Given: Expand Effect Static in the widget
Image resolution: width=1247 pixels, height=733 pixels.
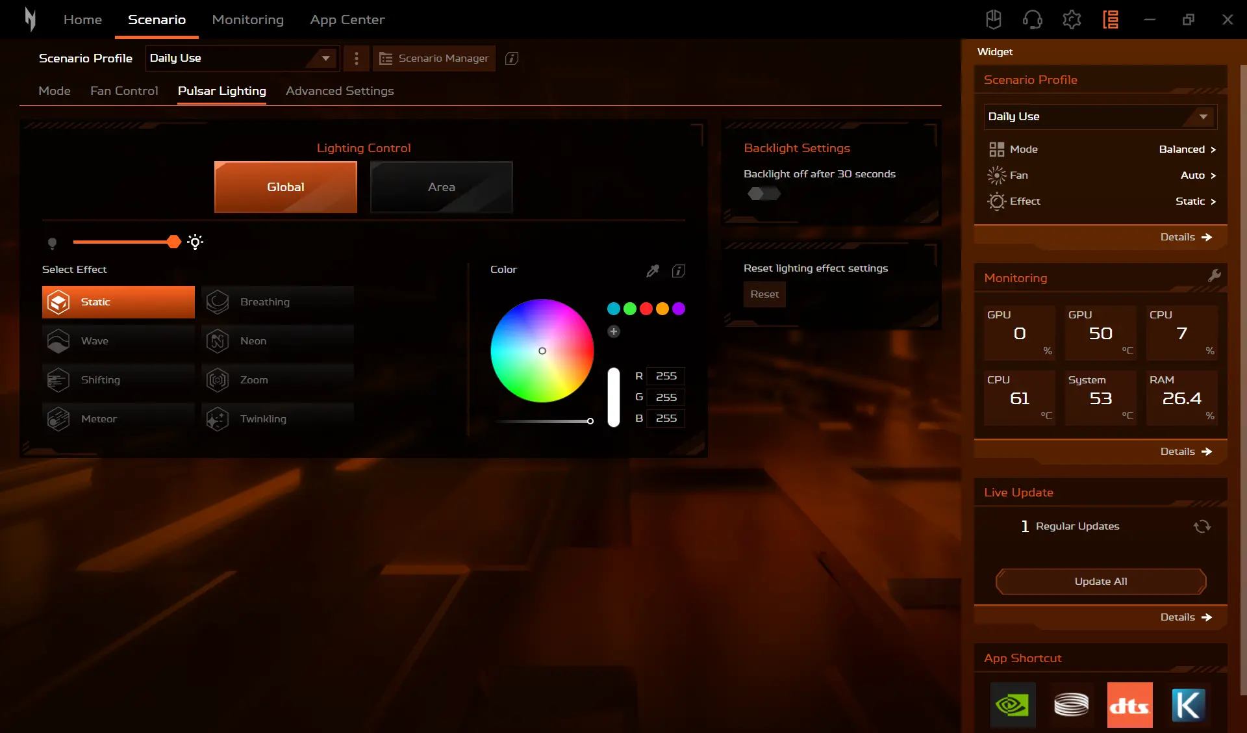Looking at the screenshot, I should (x=1196, y=201).
